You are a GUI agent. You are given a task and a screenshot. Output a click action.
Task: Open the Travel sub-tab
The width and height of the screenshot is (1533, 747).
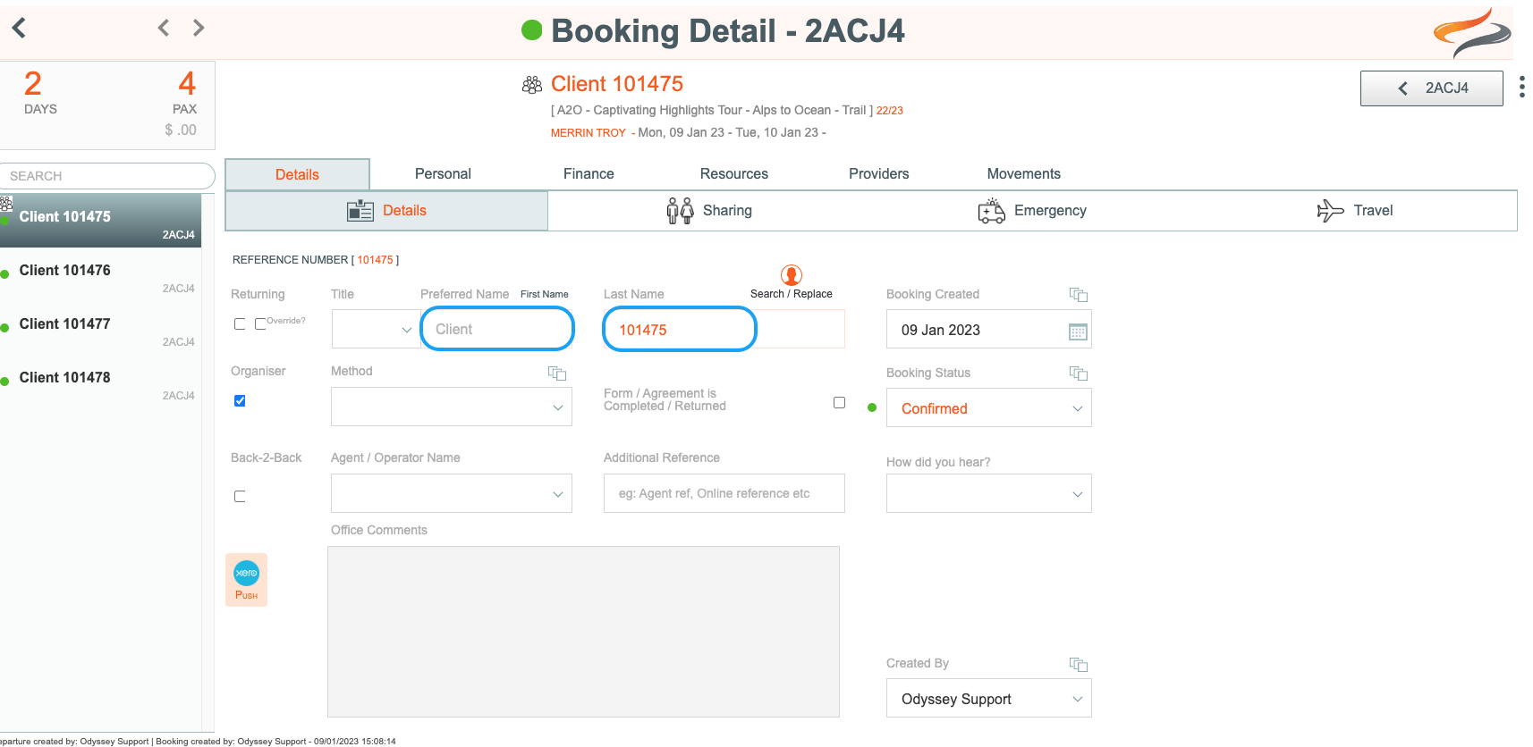[1355, 211]
